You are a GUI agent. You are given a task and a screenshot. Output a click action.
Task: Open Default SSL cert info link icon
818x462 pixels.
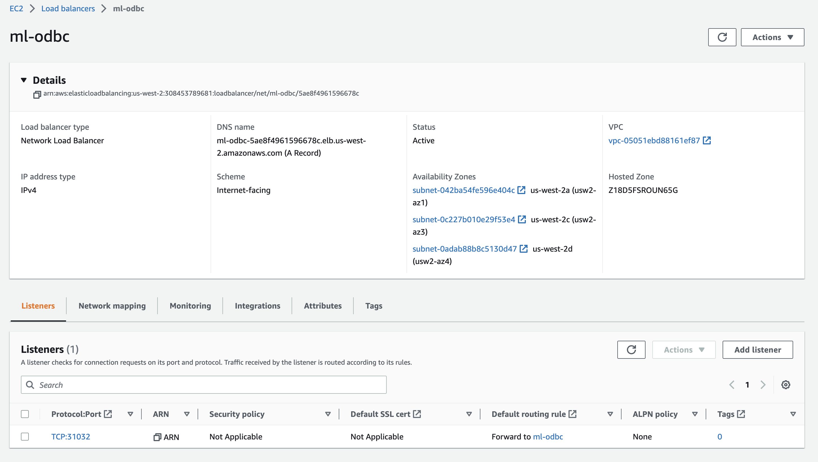pos(417,414)
